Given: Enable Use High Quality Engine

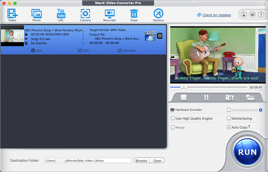Looking at the screenshot, I should coord(173,118).
